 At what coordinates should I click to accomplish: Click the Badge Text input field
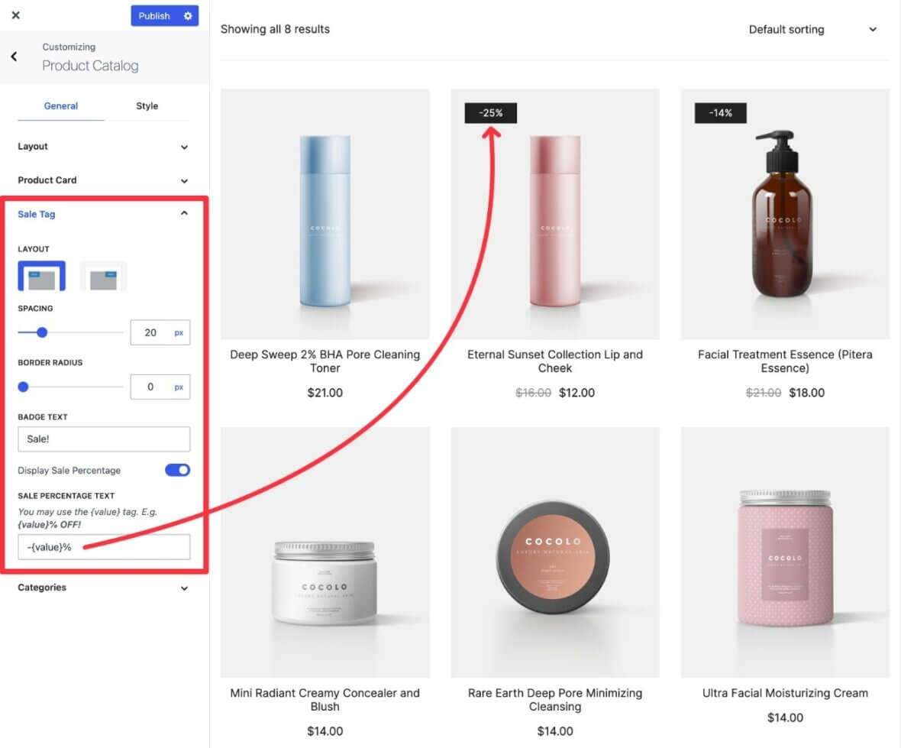[104, 439]
